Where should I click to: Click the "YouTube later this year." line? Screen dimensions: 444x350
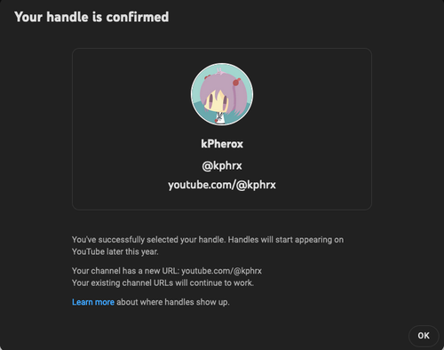pyautogui.click(x=115, y=251)
